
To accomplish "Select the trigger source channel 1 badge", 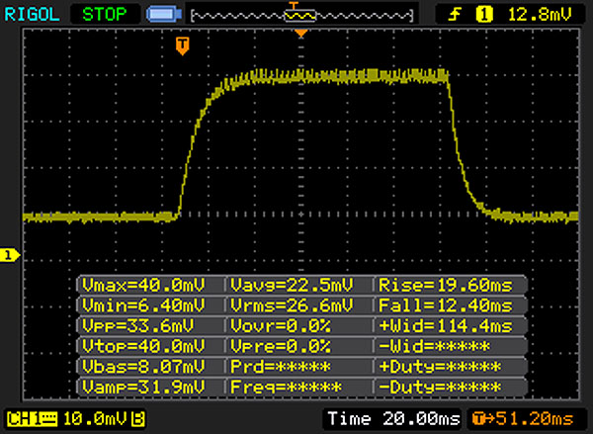I will 484,14.
